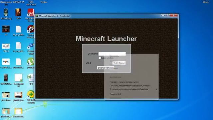Select the white cloud-logo image icon on desktop
213x120 pixels.
click(6, 46)
